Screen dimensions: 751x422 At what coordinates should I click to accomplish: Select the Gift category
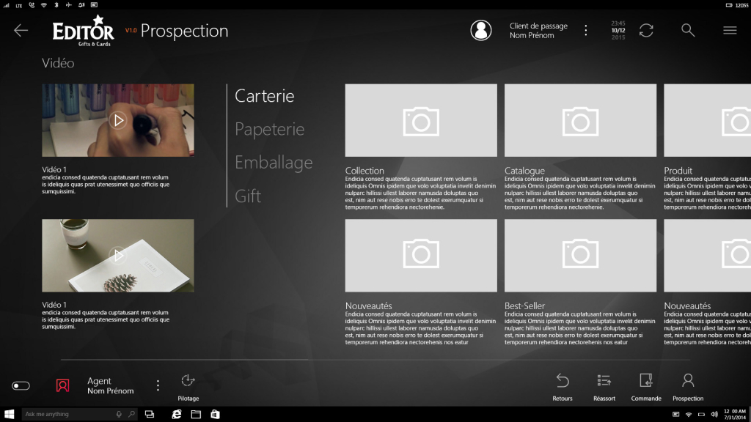[248, 196]
